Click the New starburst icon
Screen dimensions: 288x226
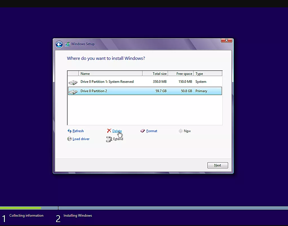tap(181, 131)
